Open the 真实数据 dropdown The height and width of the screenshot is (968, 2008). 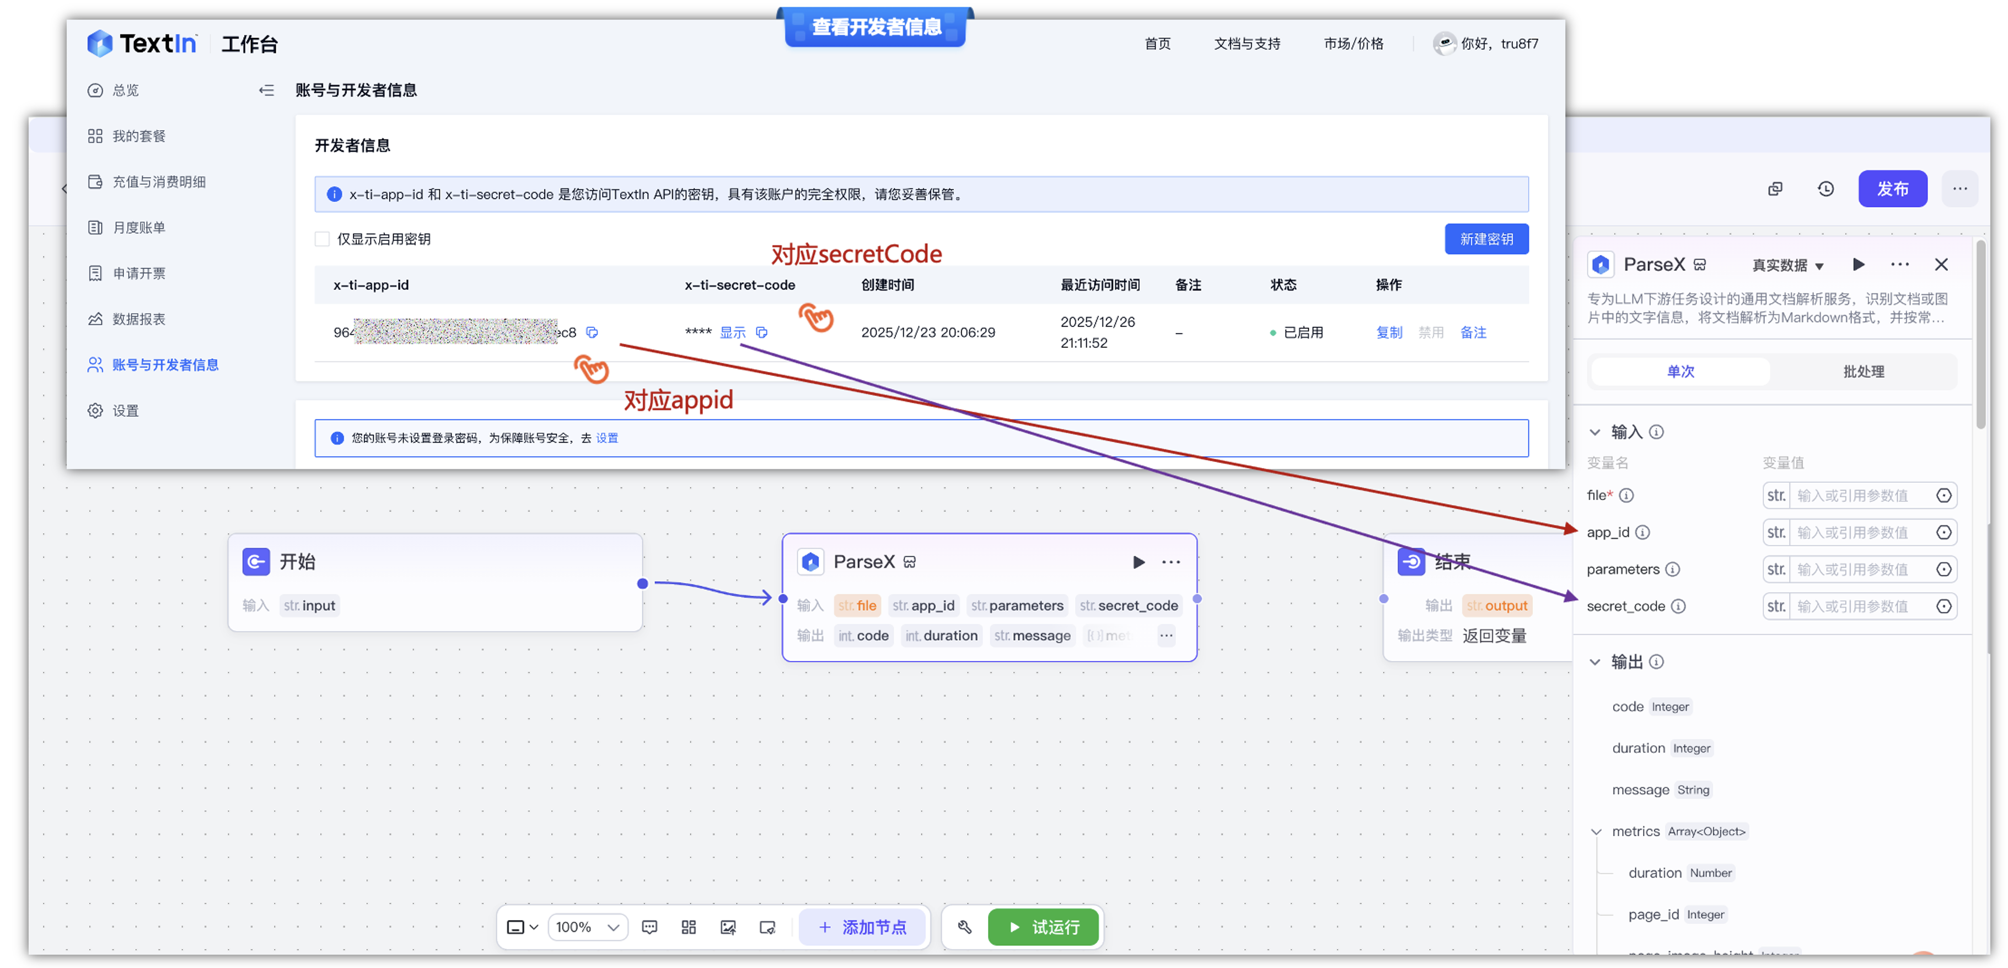(x=1787, y=266)
